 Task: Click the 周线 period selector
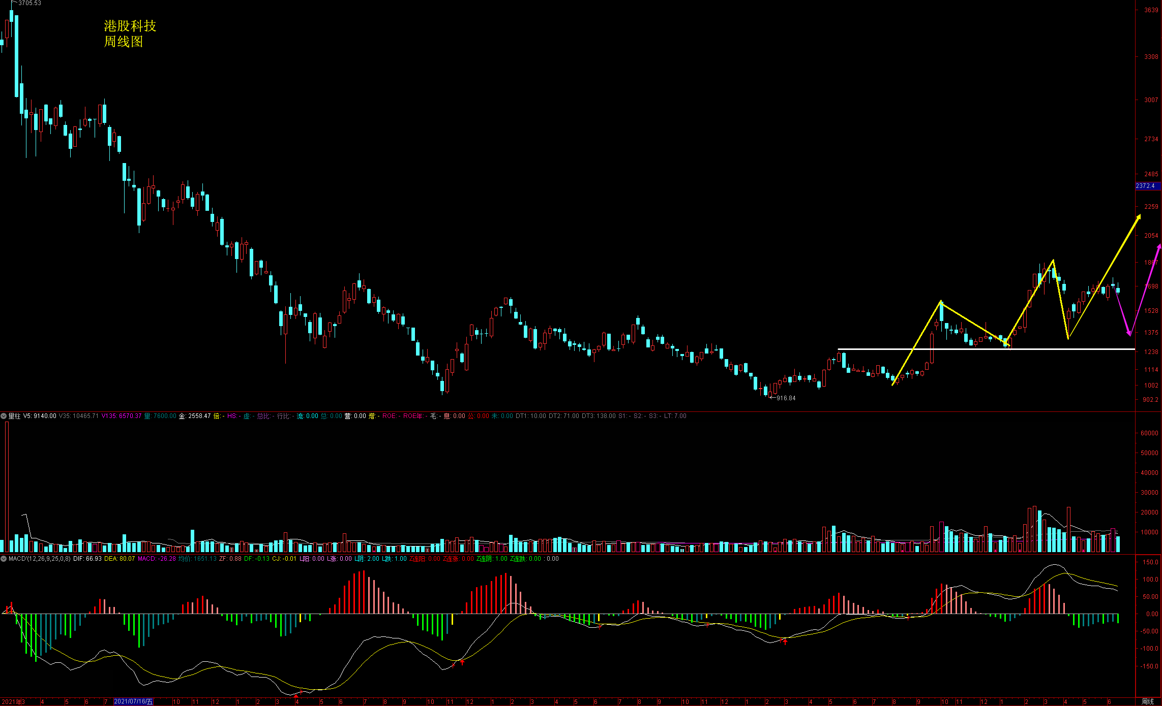click(1147, 701)
